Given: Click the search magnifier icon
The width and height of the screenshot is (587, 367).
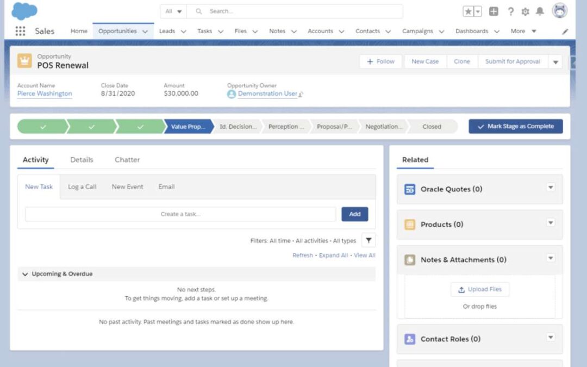Looking at the screenshot, I should [x=199, y=11].
